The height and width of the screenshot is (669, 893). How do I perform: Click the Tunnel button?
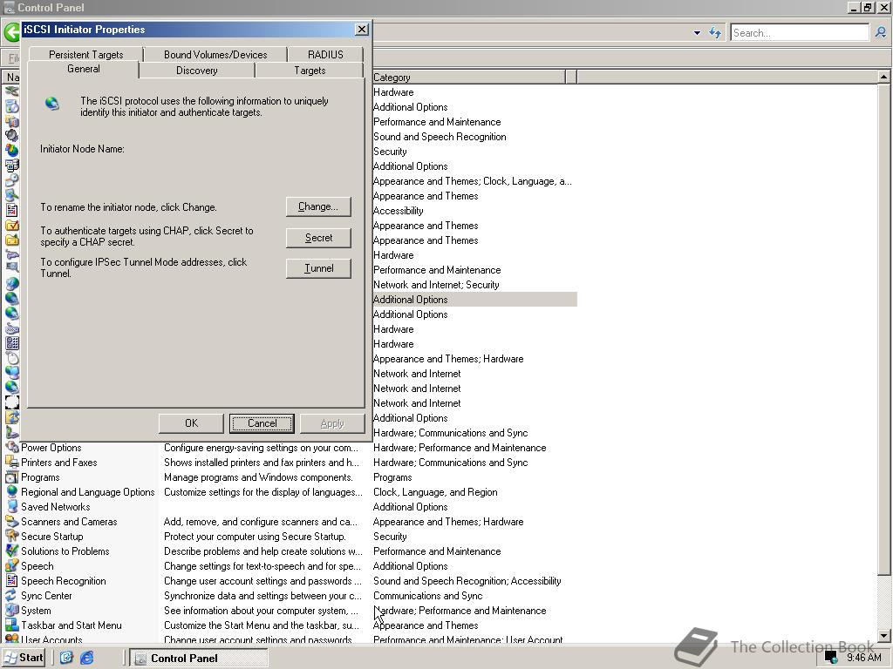coord(318,268)
